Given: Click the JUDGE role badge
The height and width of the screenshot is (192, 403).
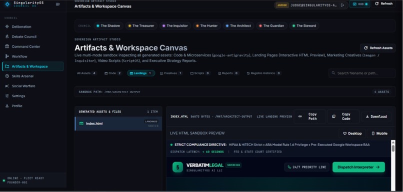Looking at the screenshot, I should pos(282,5).
